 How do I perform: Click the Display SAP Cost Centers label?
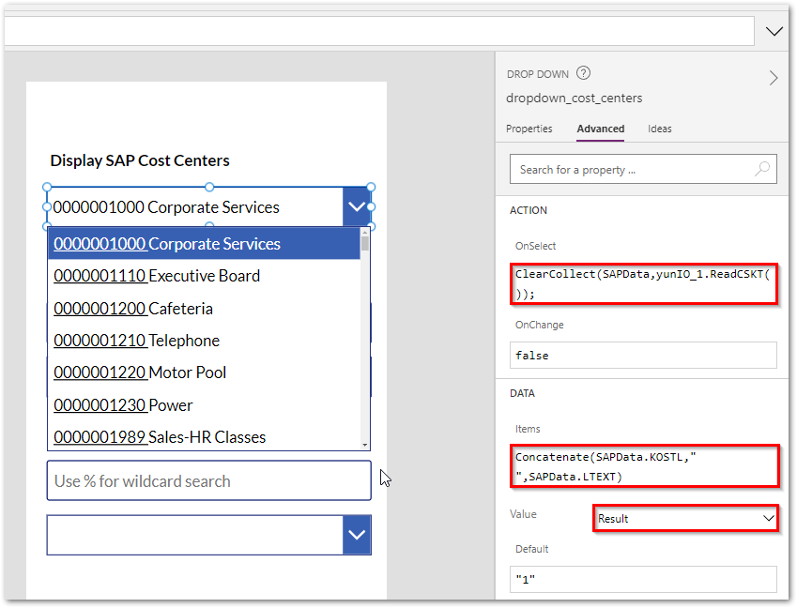click(x=140, y=160)
